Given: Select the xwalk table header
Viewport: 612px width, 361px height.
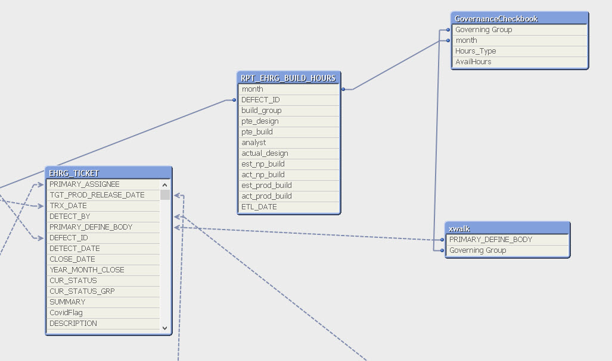Looking at the screenshot, I should tap(507, 228).
